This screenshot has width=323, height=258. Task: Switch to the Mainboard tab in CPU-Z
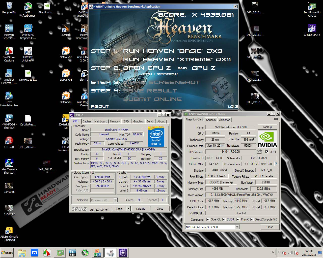coord(101,121)
